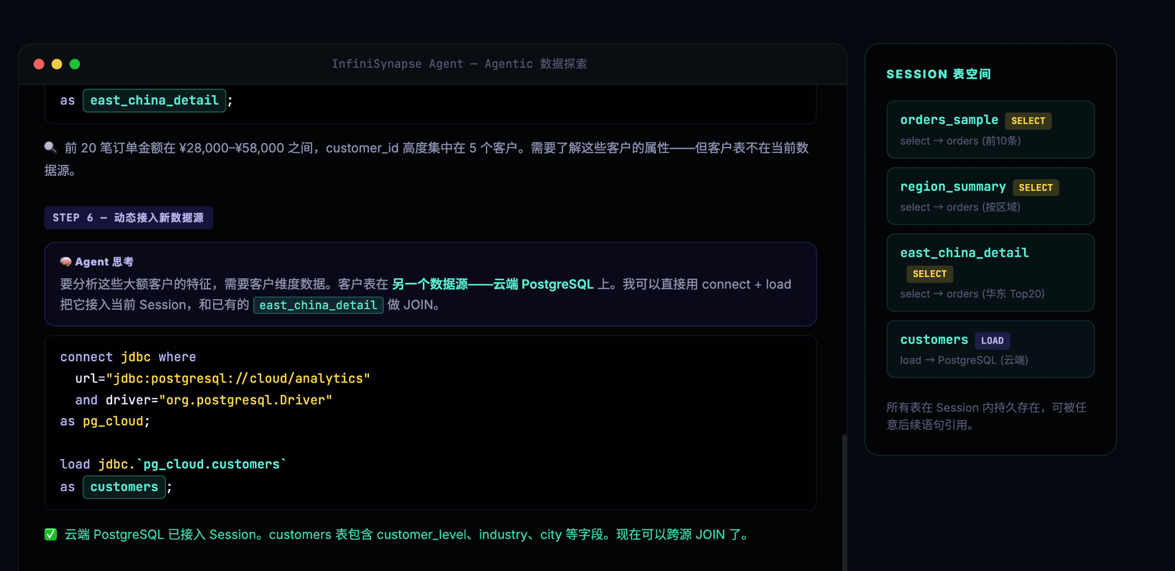Click the green checkmark completion icon
The height and width of the screenshot is (571, 1175).
tap(51, 534)
